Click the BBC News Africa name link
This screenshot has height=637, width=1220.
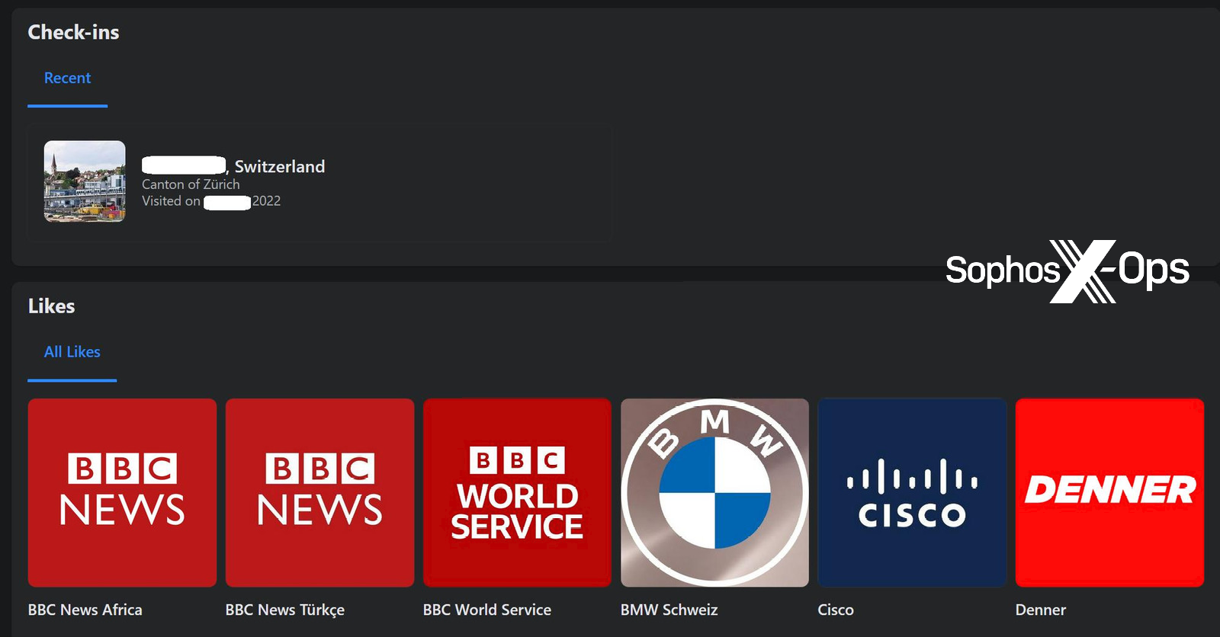(x=85, y=610)
